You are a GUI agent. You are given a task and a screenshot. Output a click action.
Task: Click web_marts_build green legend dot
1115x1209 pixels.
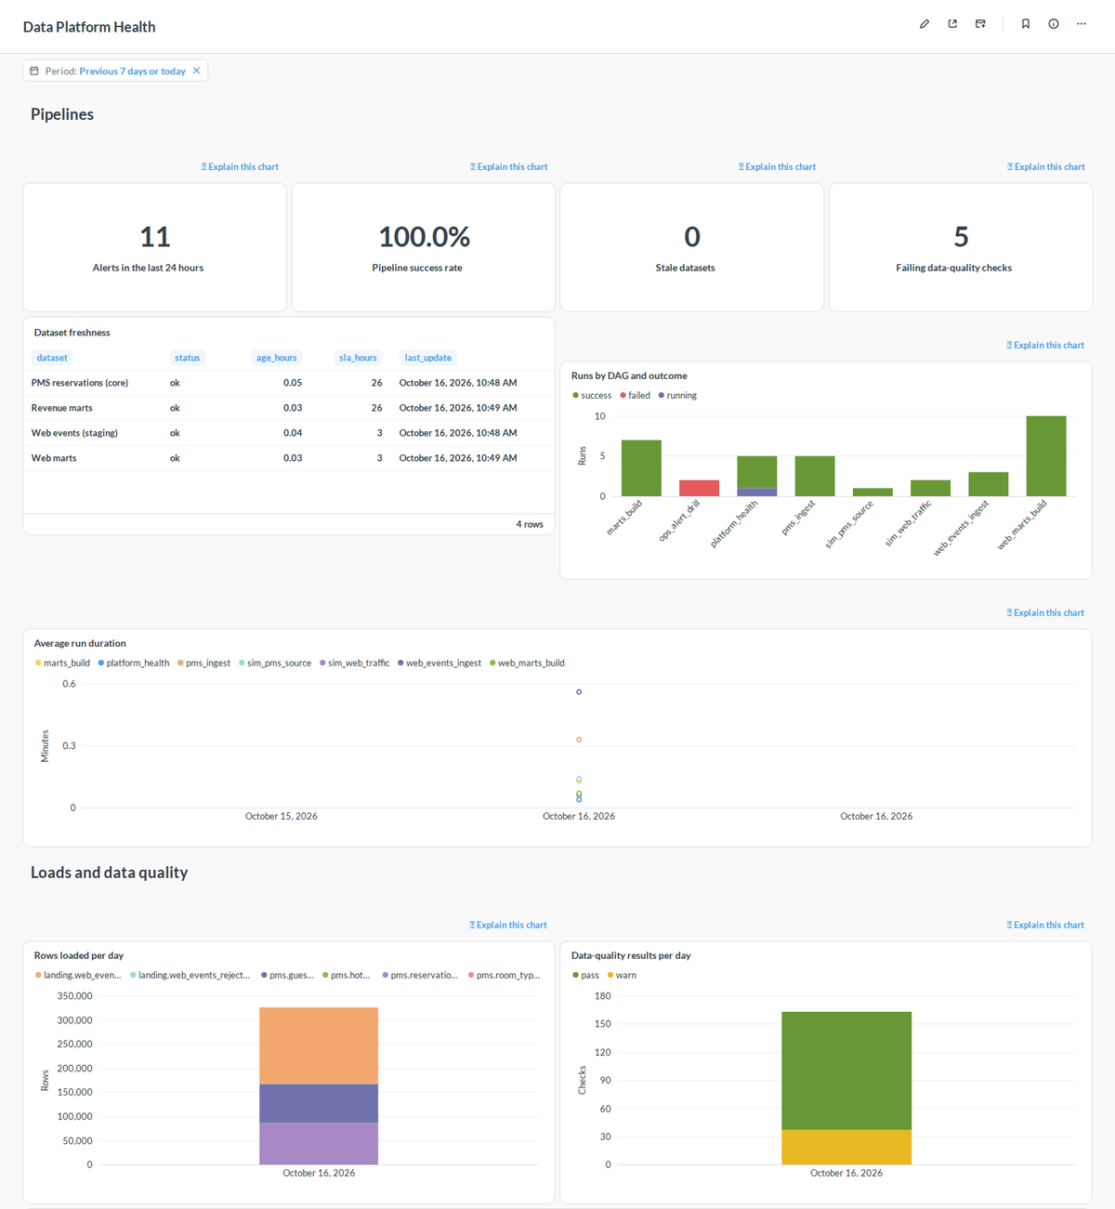pos(492,664)
